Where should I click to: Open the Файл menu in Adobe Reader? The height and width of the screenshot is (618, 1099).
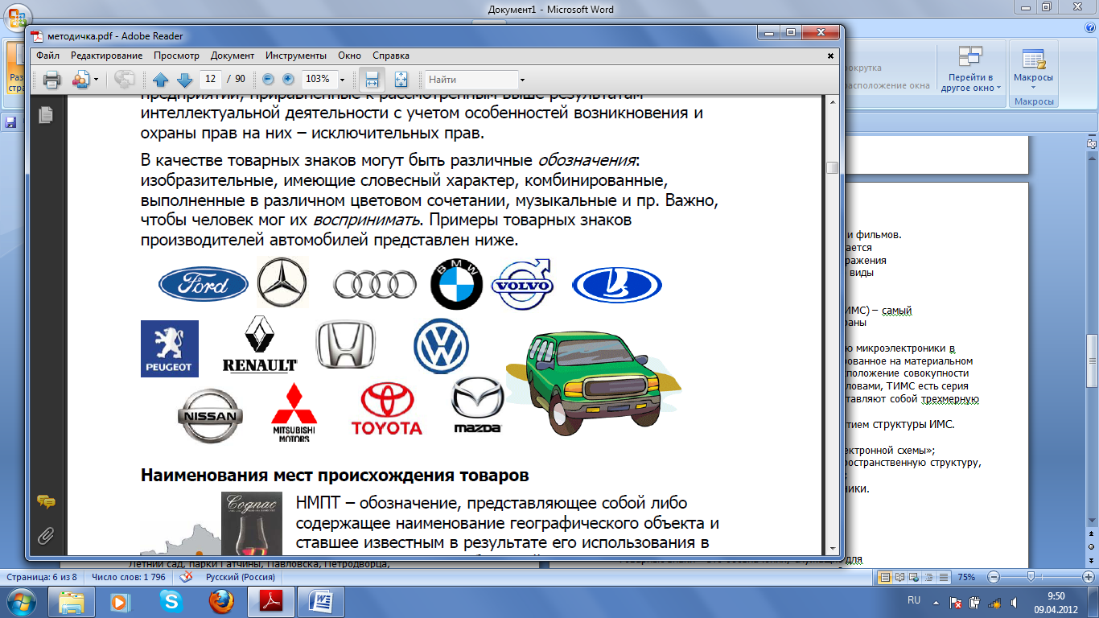[x=47, y=56]
